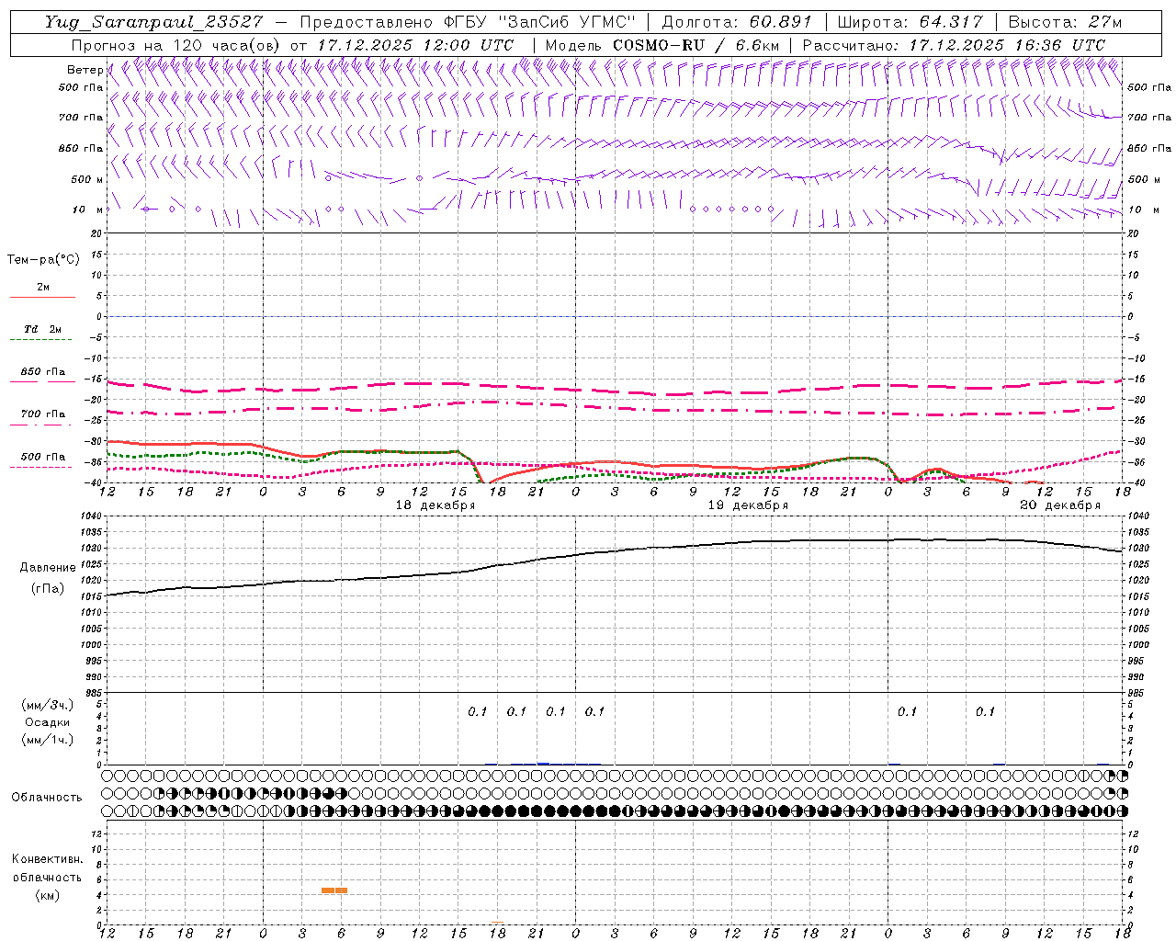Click the Облачность cloudiness row label
Viewport: 1176px width, 941px height.
47,797
